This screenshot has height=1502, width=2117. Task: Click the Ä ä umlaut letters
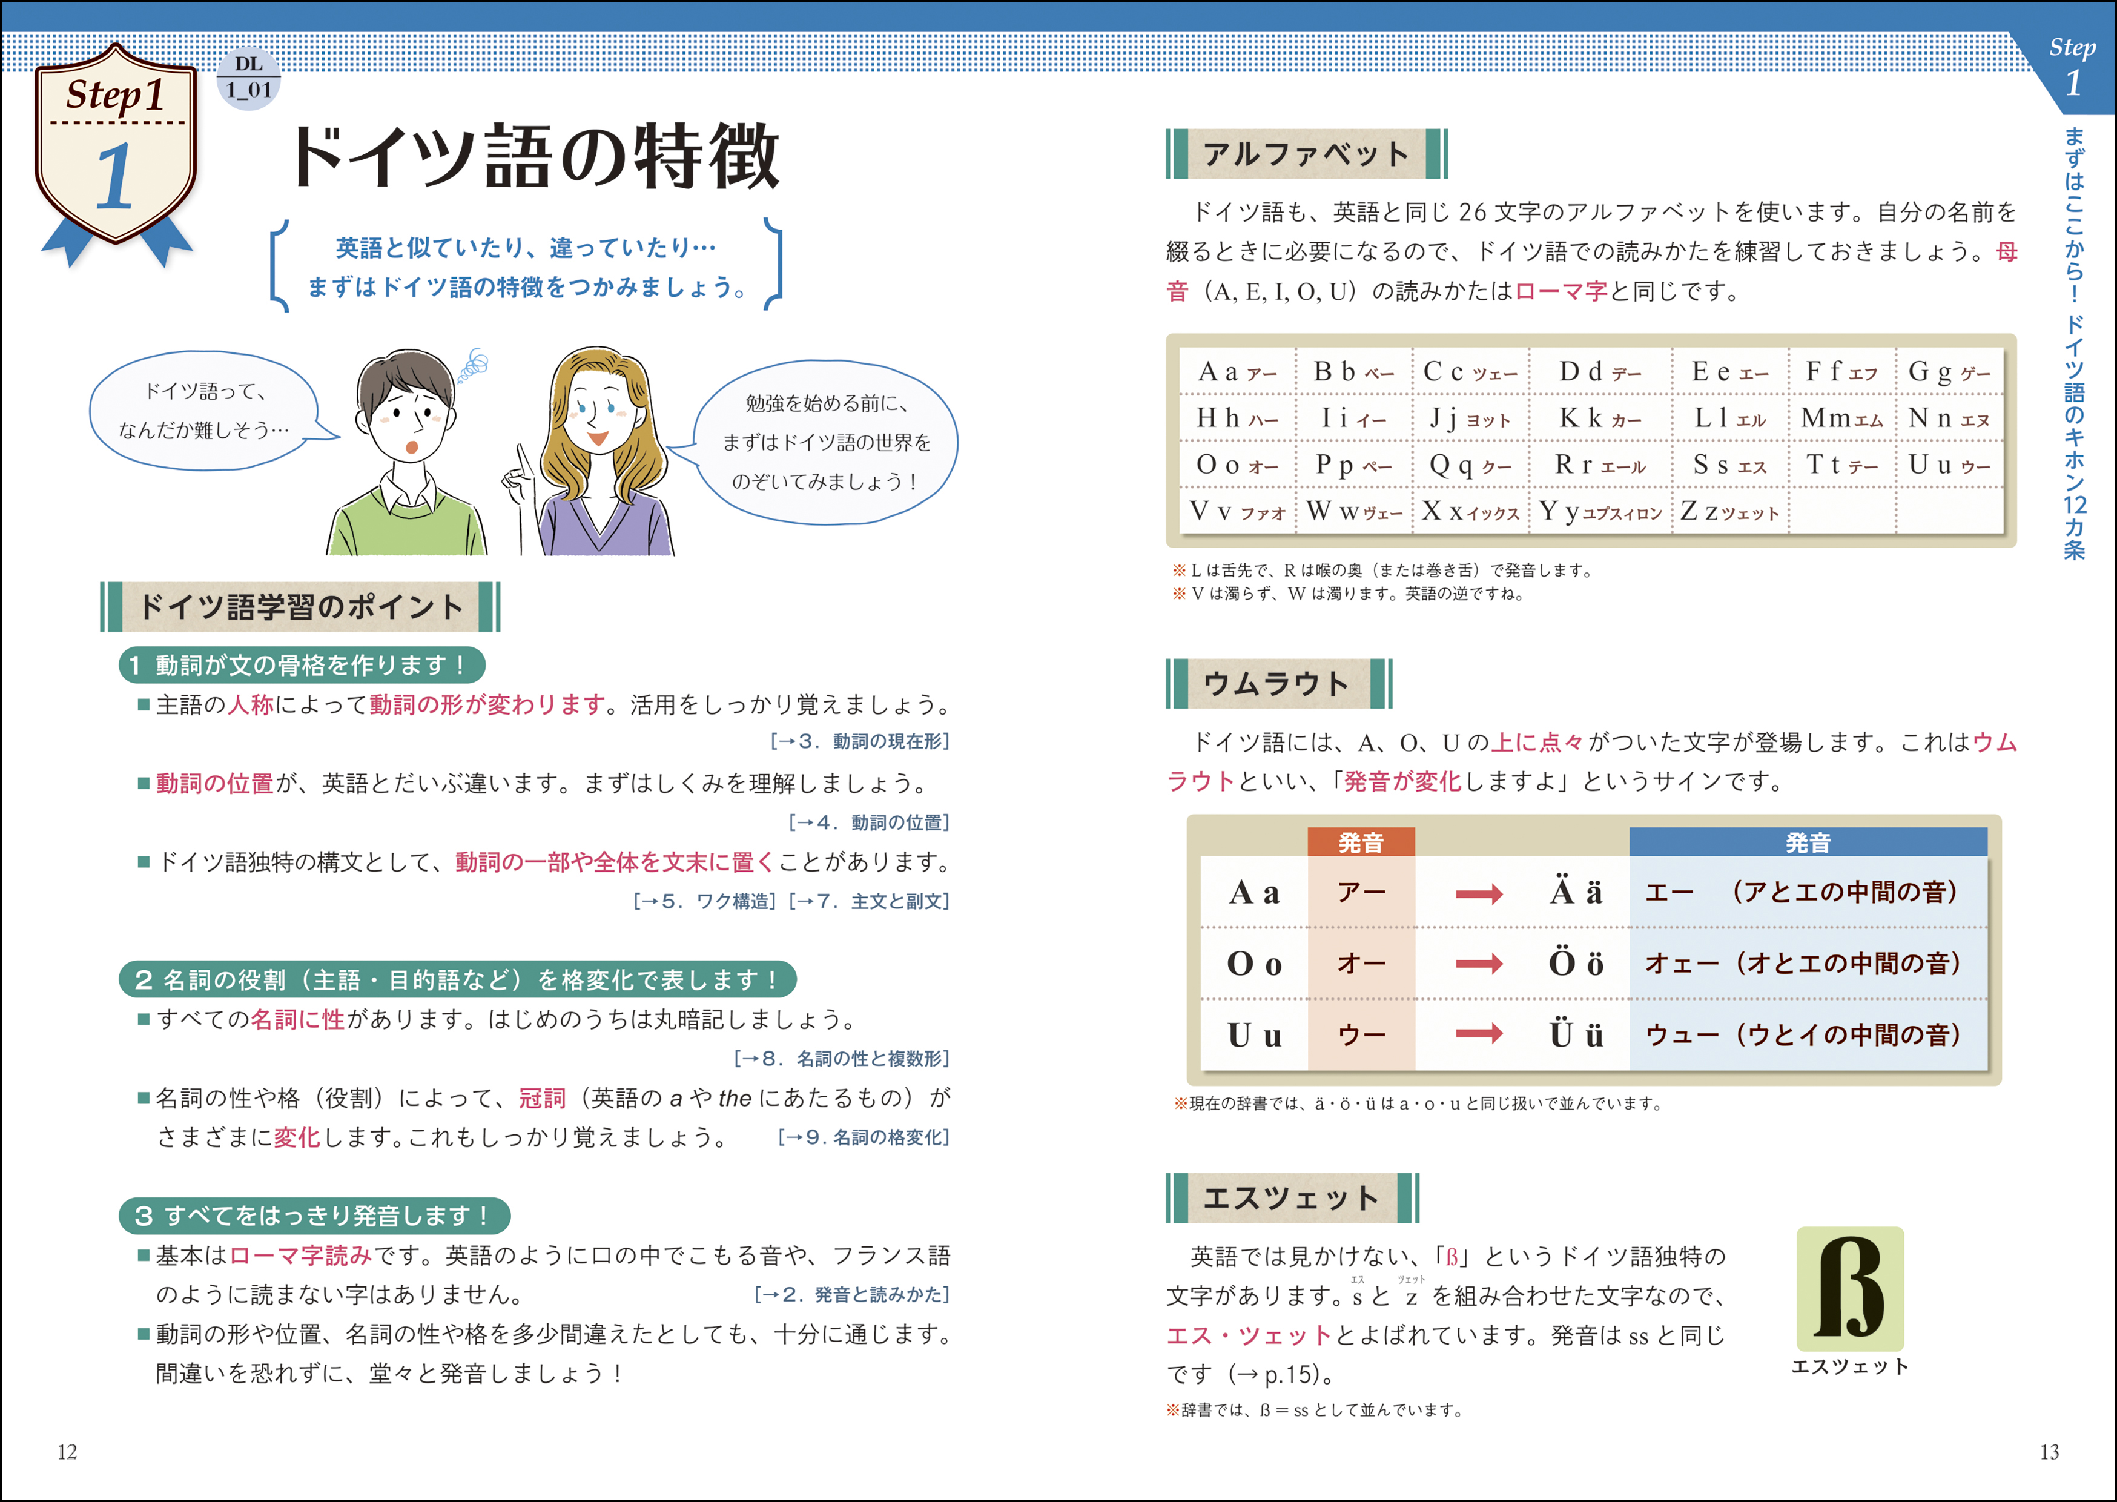coord(1575,892)
